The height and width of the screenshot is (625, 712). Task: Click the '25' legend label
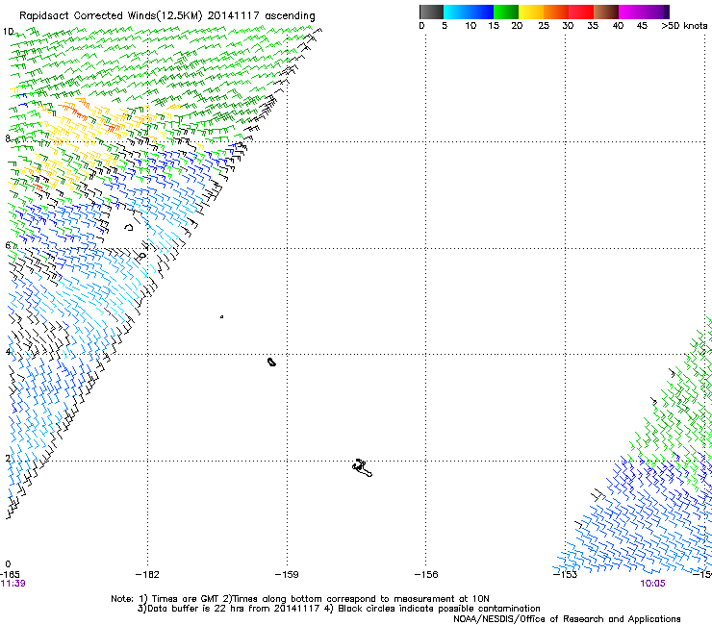(544, 26)
